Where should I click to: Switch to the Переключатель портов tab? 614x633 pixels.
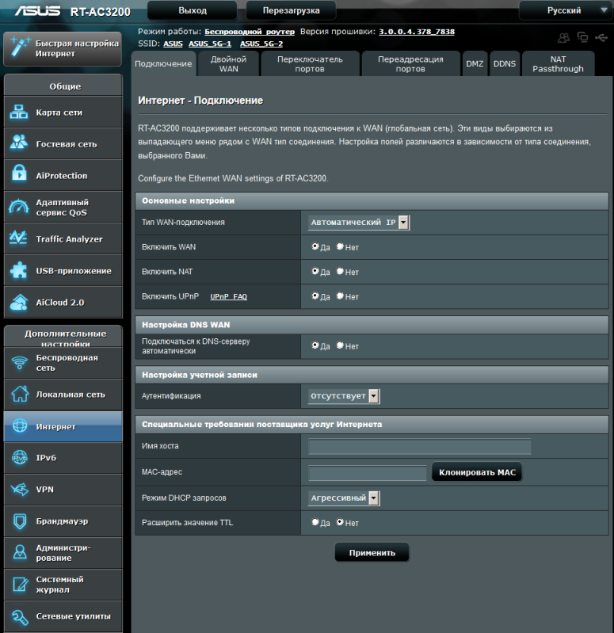tap(310, 64)
